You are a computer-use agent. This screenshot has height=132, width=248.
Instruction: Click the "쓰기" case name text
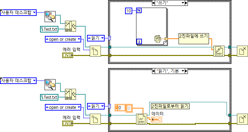[x=162, y=3]
